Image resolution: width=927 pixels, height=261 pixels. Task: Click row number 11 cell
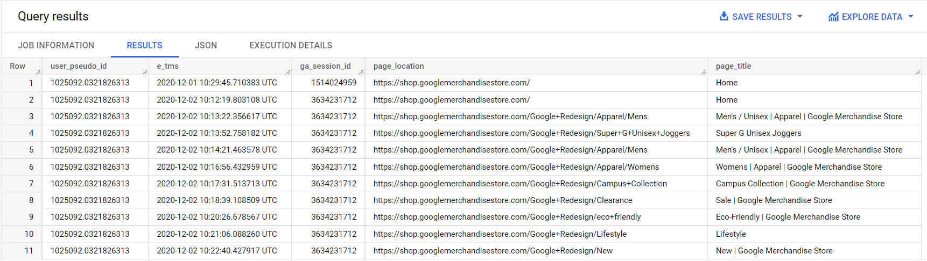coord(29,251)
